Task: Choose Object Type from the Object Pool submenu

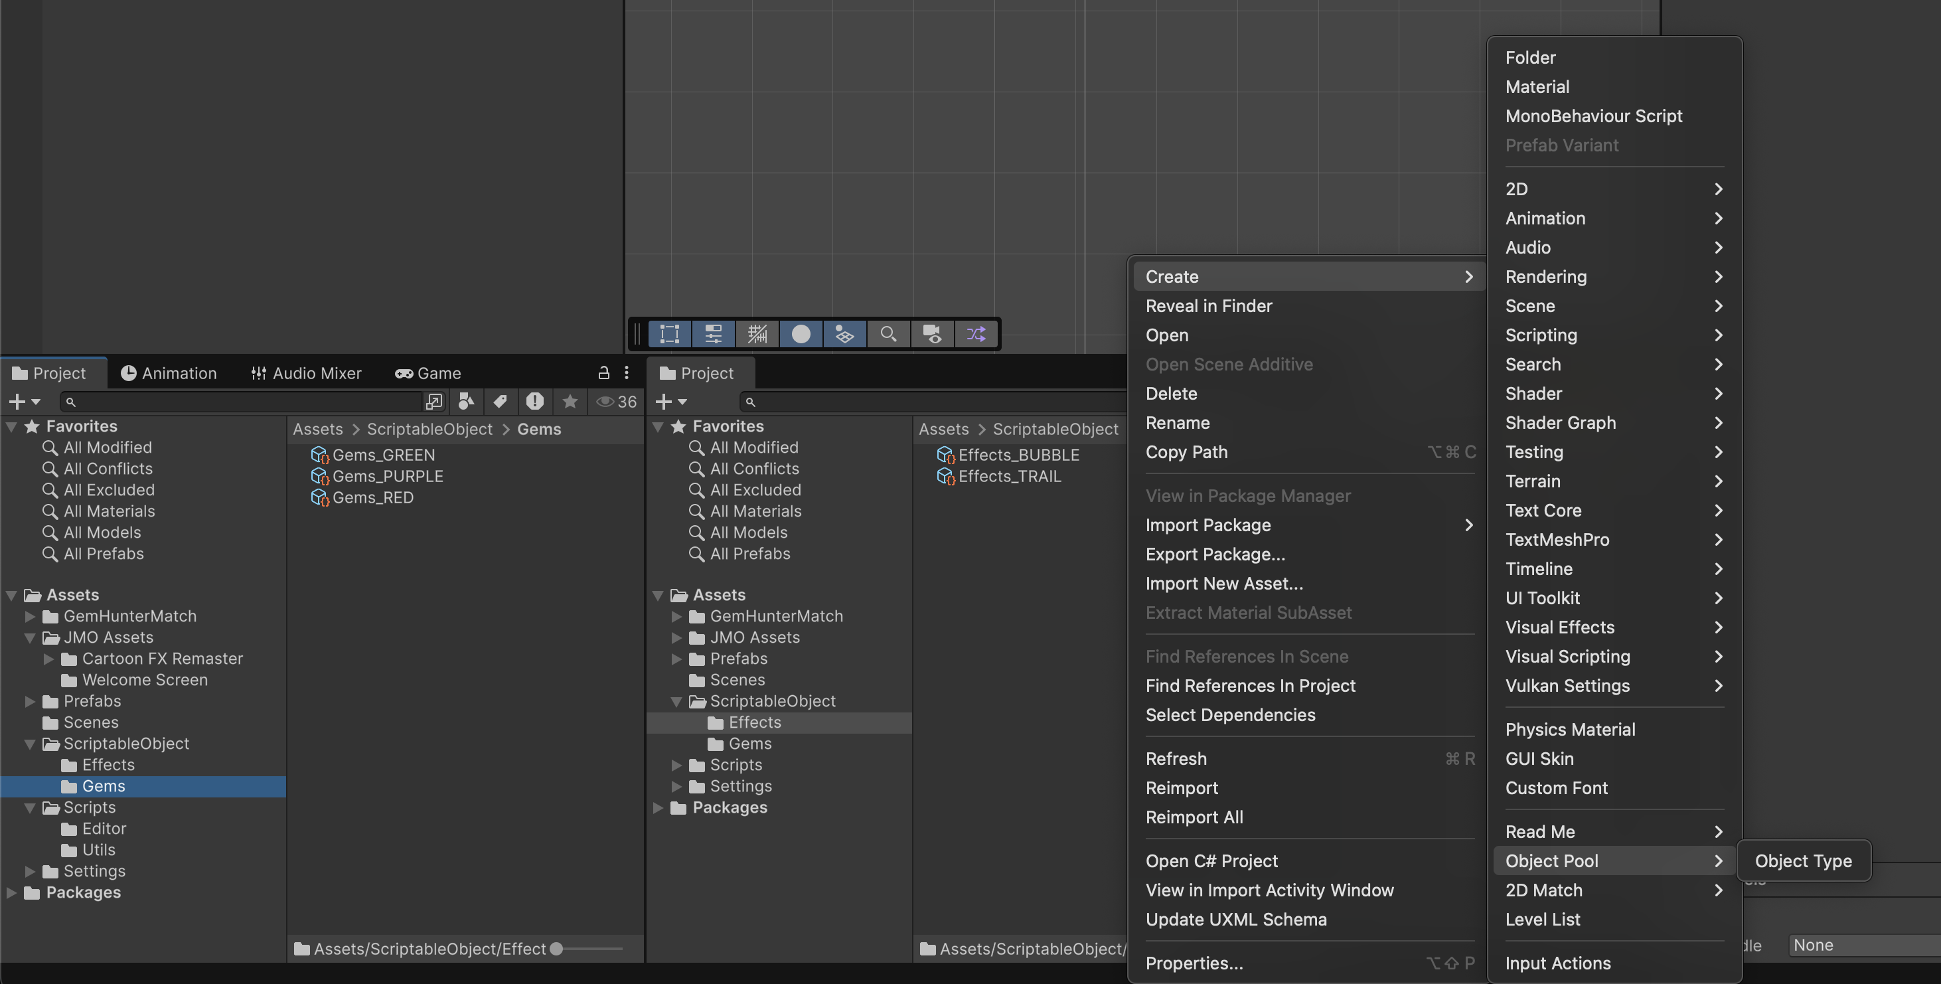Action: [x=1802, y=861]
